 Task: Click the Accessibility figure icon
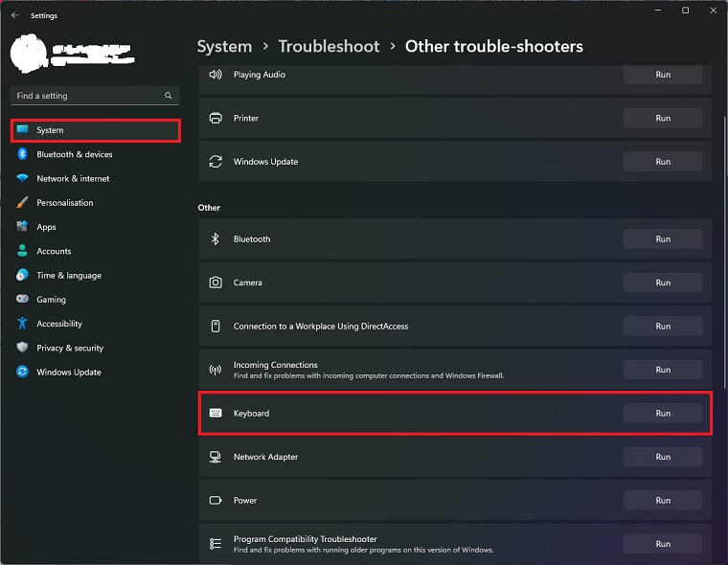click(x=22, y=324)
